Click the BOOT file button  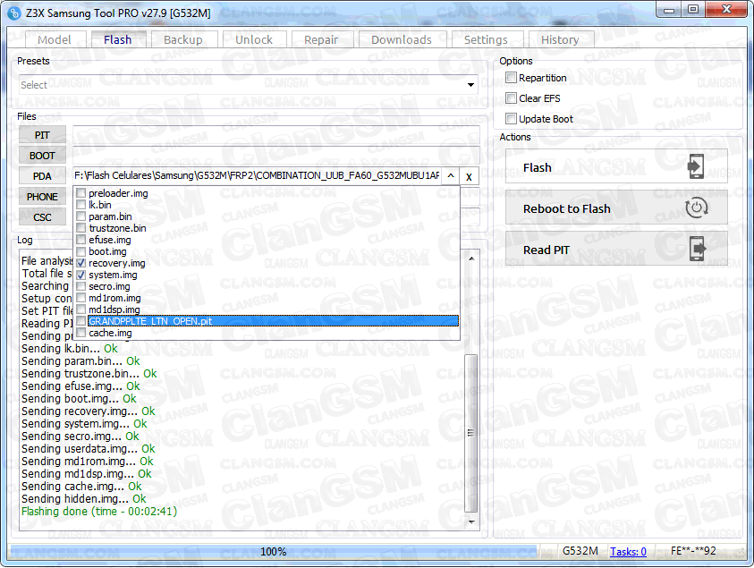pyautogui.click(x=42, y=156)
